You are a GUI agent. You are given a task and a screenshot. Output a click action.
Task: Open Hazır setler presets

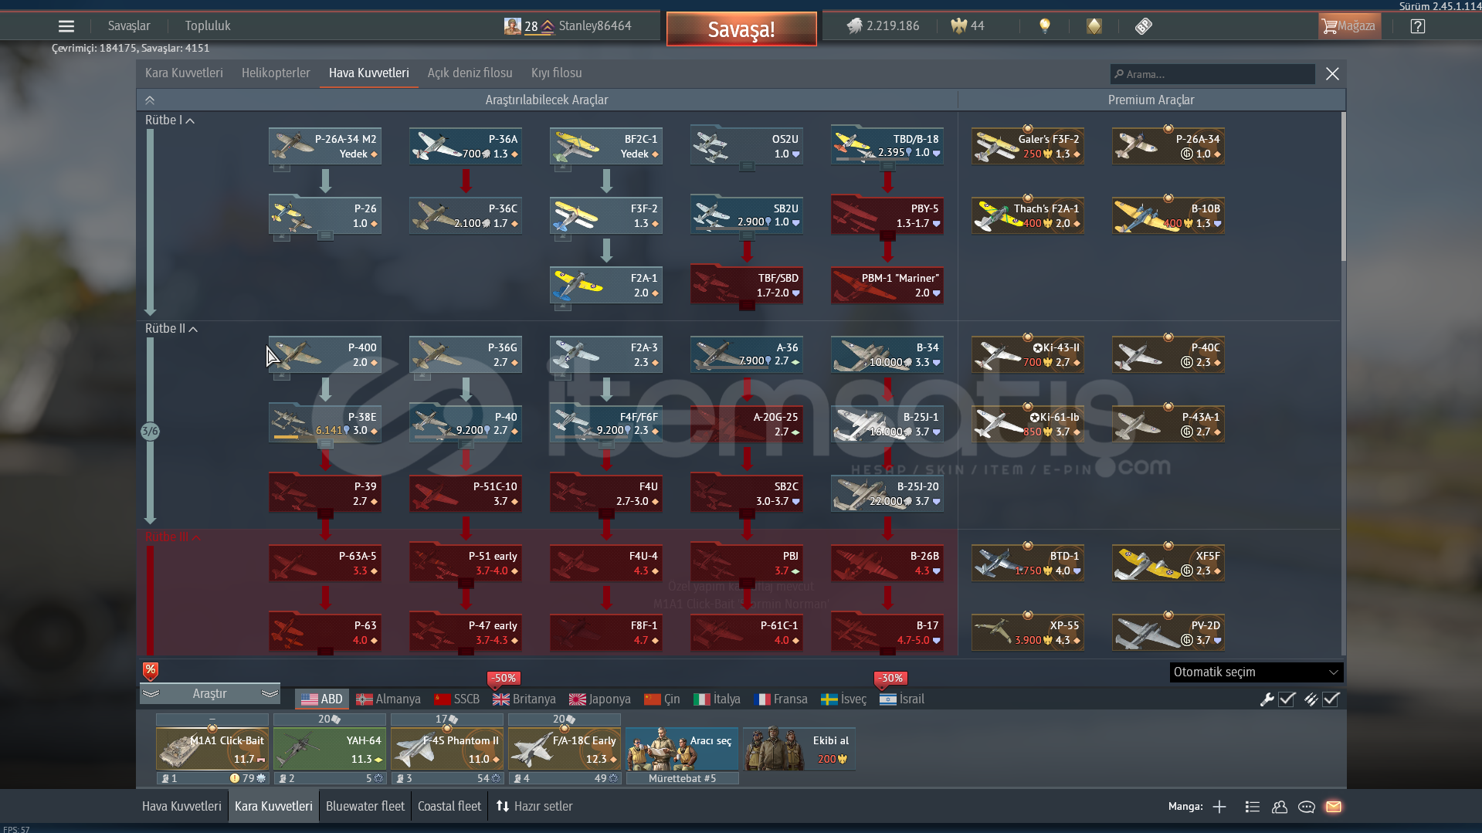534,807
